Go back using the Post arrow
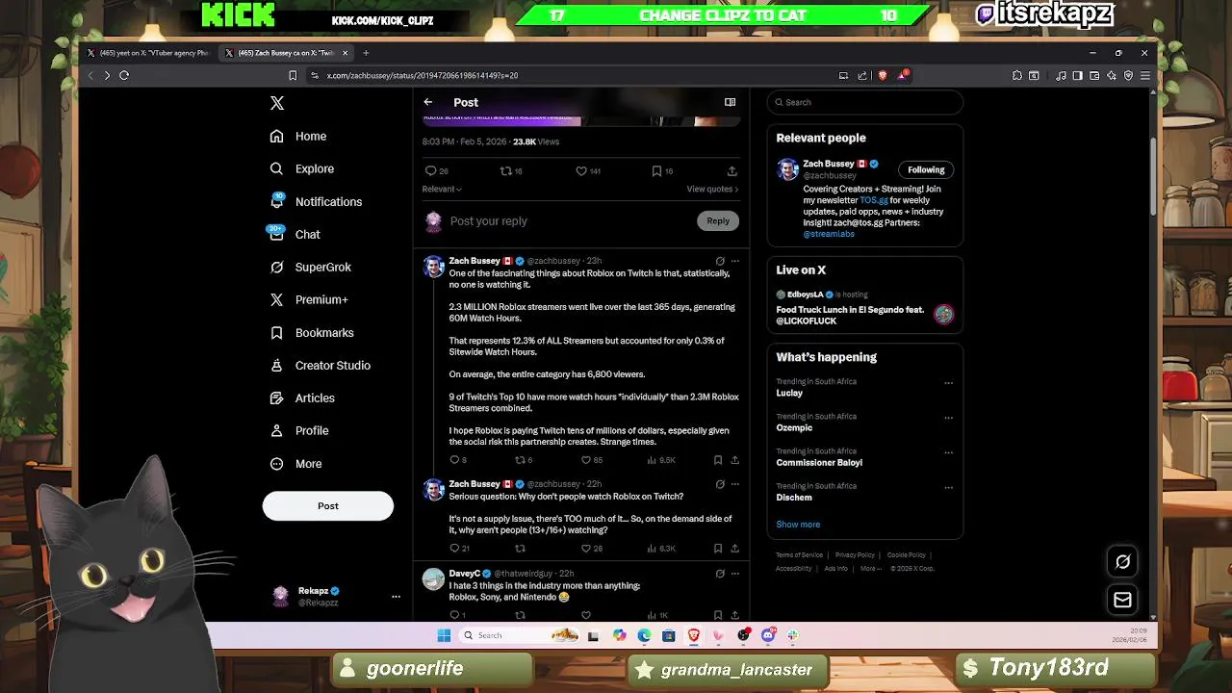The image size is (1232, 693). (x=428, y=102)
